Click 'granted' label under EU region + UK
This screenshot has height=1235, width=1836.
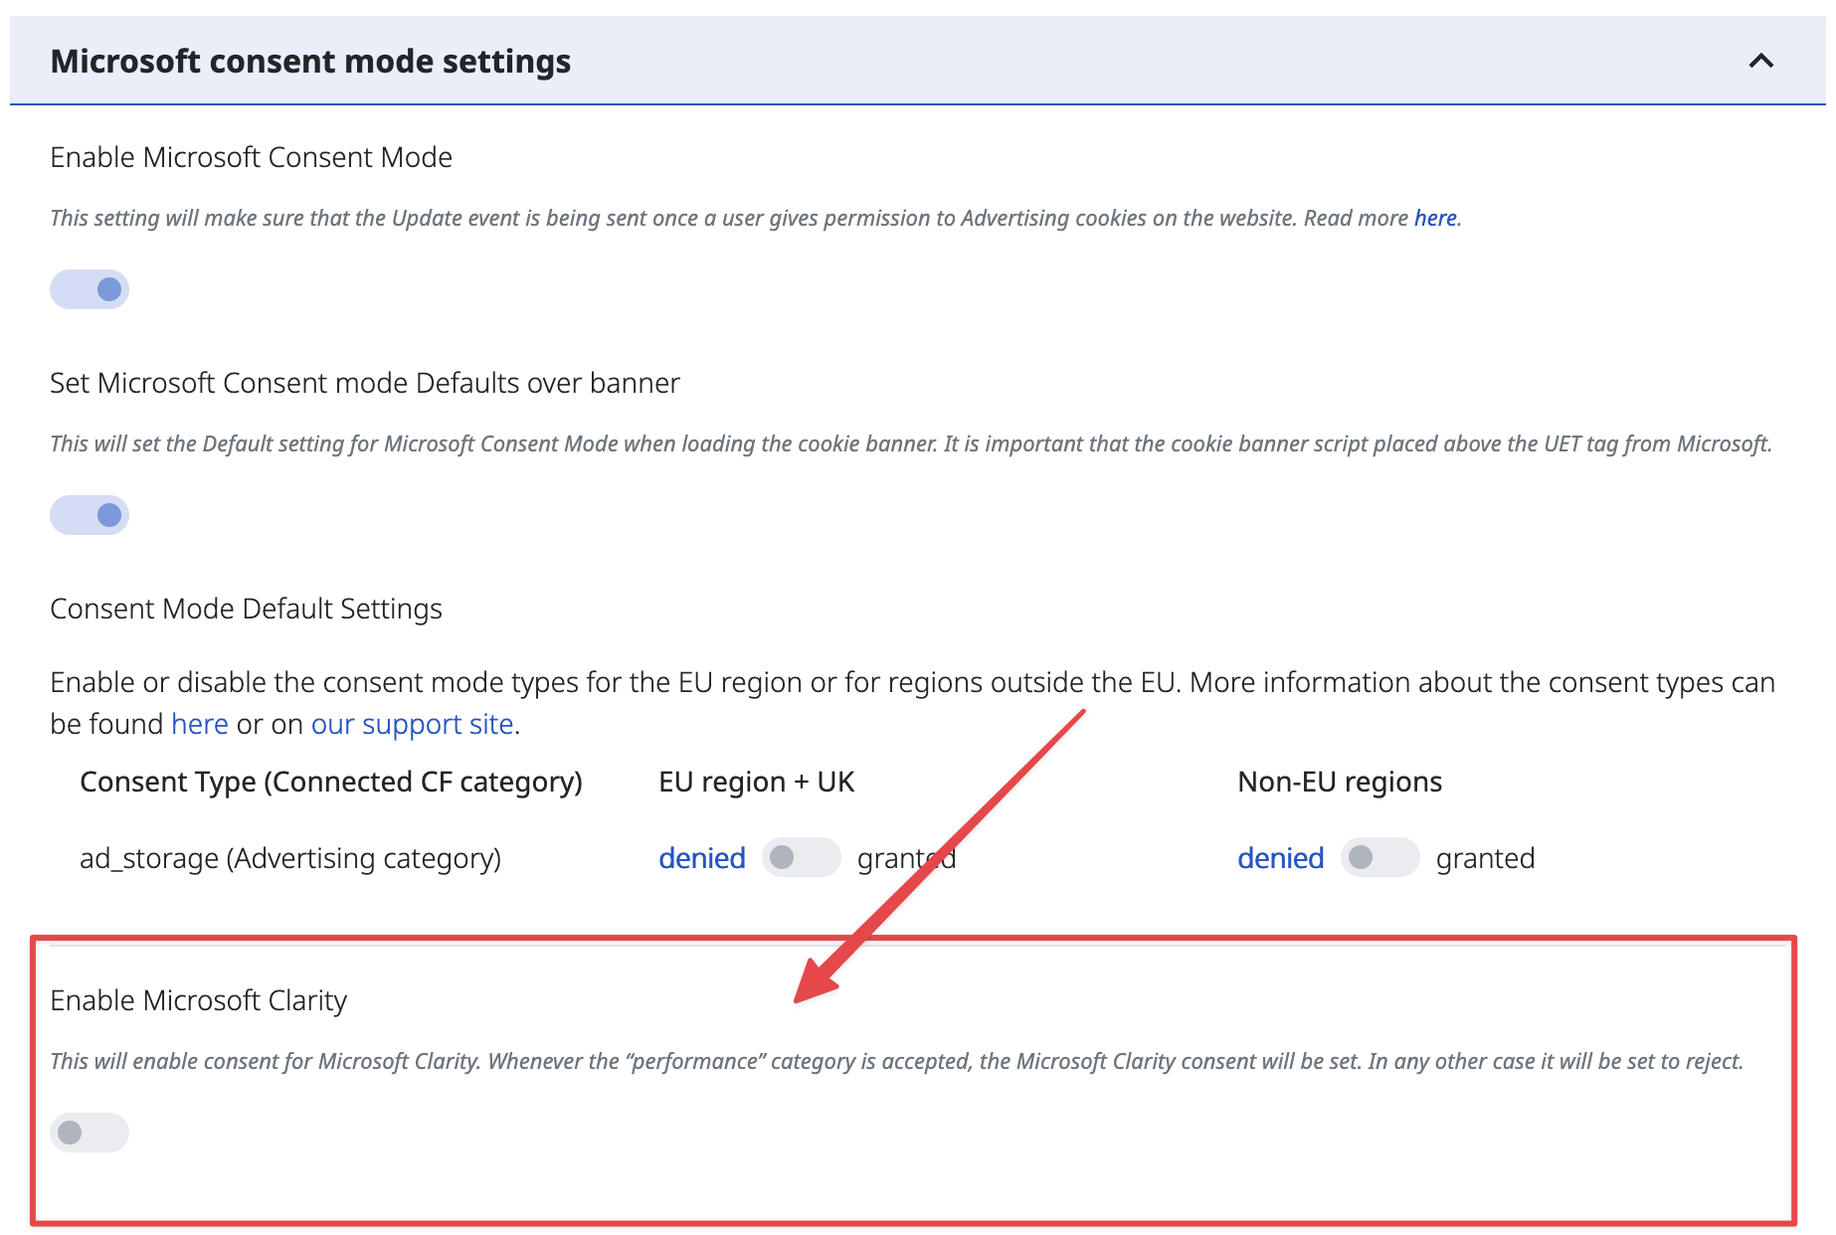[x=907, y=858]
